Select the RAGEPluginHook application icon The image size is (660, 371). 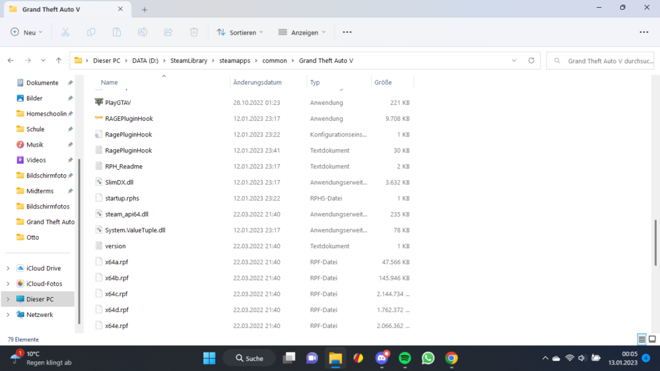pyautogui.click(x=98, y=118)
